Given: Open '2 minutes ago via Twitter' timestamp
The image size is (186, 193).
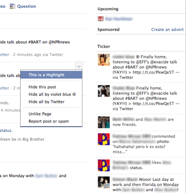Looking at the screenshot, I should (38, 55).
